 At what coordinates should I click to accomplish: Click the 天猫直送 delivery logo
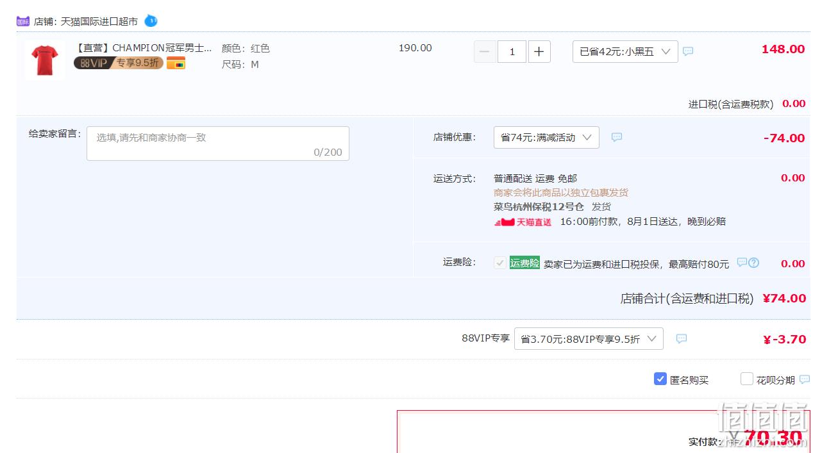click(x=523, y=222)
